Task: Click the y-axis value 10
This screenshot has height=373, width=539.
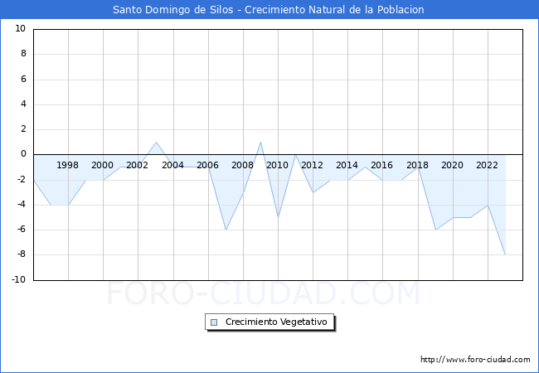Action: 20,28
